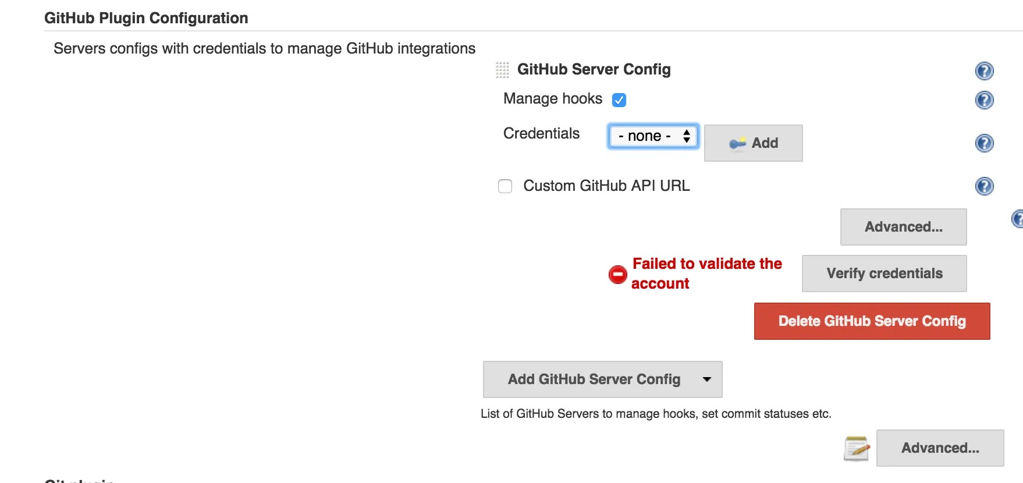
Task: Click the Add GitHub Server Config button label
Action: [x=594, y=379]
